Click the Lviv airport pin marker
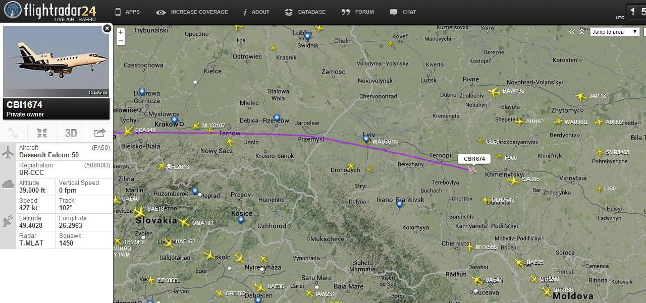Screen dimensions: 646x303 click(366, 138)
